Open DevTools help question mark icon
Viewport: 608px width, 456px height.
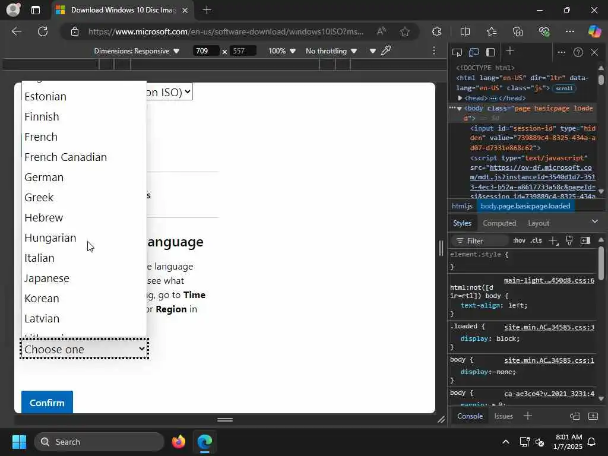(578, 52)
